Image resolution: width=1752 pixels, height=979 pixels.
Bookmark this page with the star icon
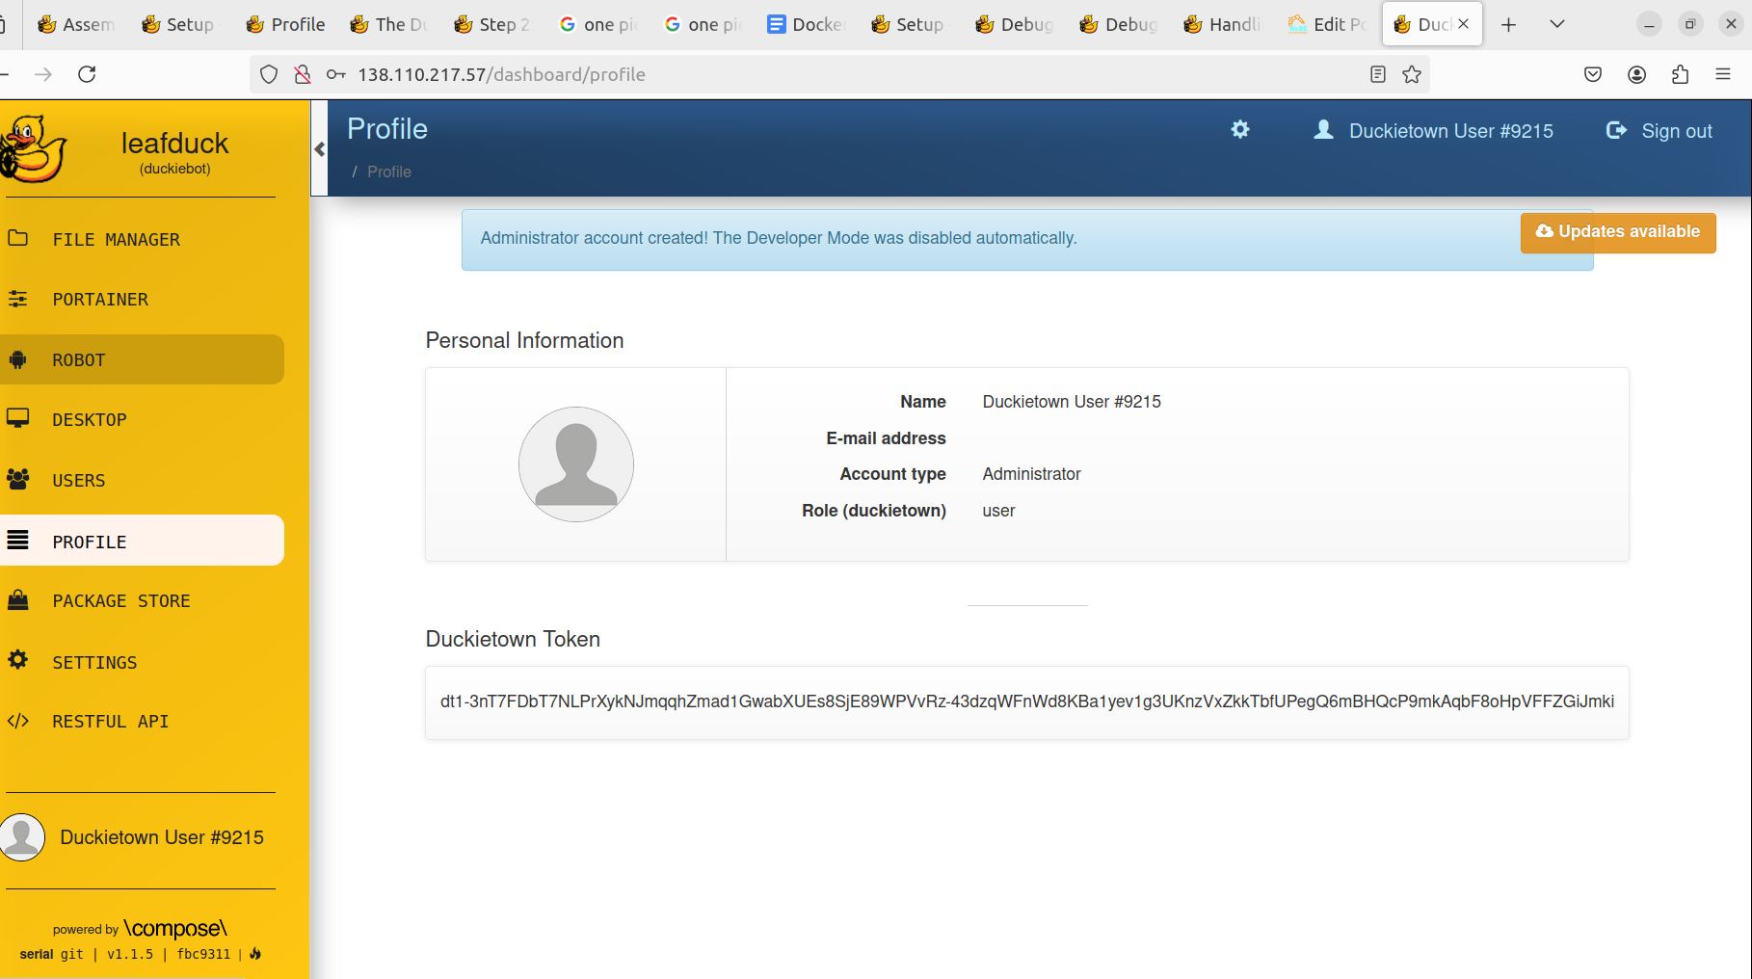click(1412, 74)
